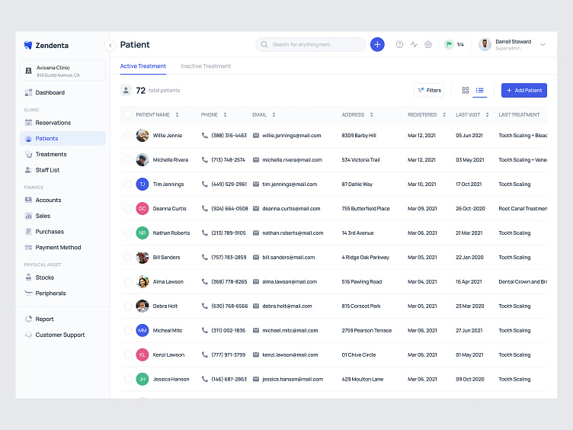The width and height of the screenshot is (573, 430).
Task: Click the phone icon for Tim Jennings
Action: 205,185
